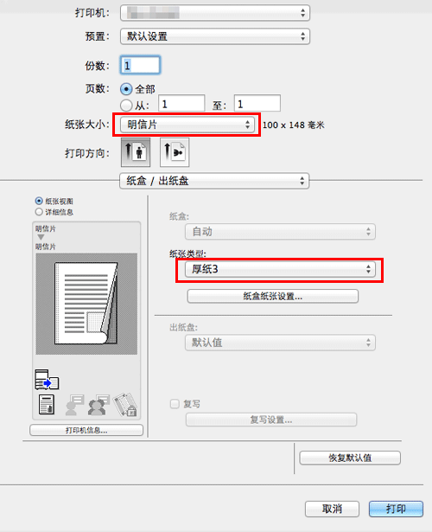Click the 打印 button
Image resolution: width=432 pixels, height=532 pixels.
click(396, 509)
